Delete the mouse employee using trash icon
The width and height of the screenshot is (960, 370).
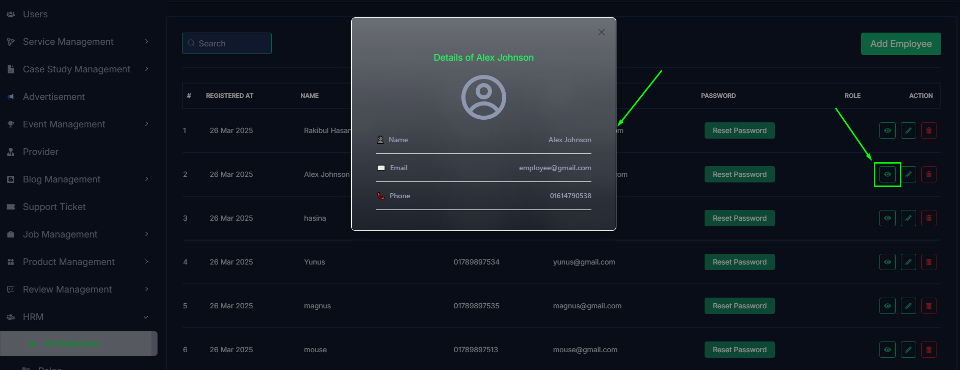coord(928,350)
